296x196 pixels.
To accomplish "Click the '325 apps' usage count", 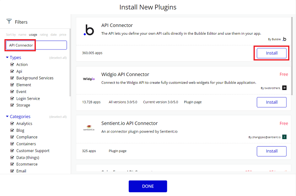I will tap(89, 151).
